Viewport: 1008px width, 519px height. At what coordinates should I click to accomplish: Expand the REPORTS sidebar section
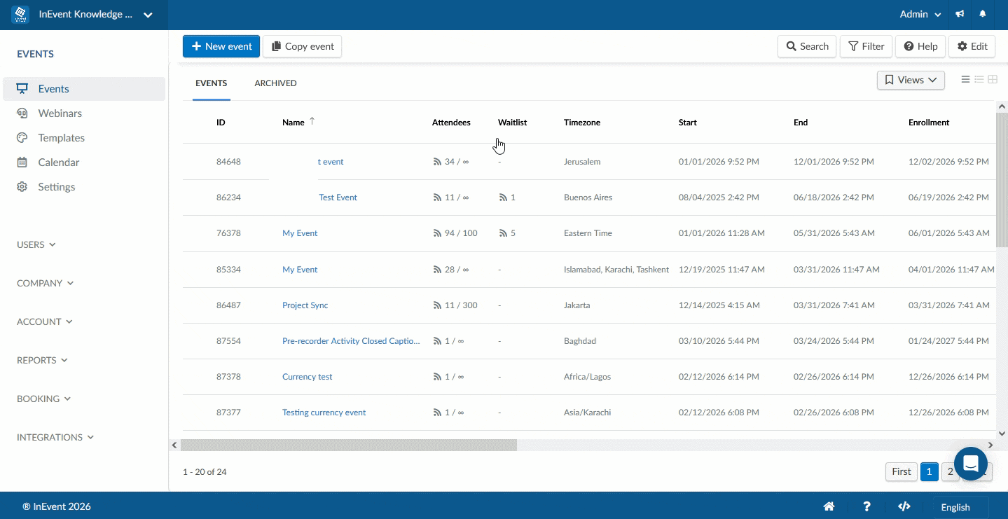coord(42,360)
